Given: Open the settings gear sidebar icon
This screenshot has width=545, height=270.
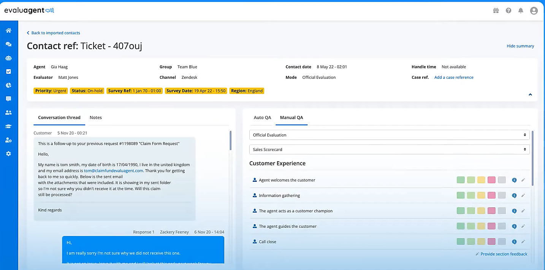Looking at the screenshot, I should tap(8, 154).
